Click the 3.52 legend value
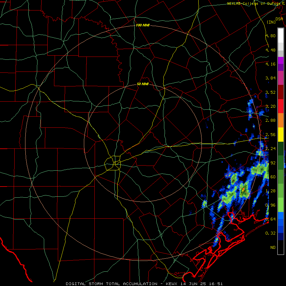The width and height of the screenshot is (286, 286). (x=270, y=92)
